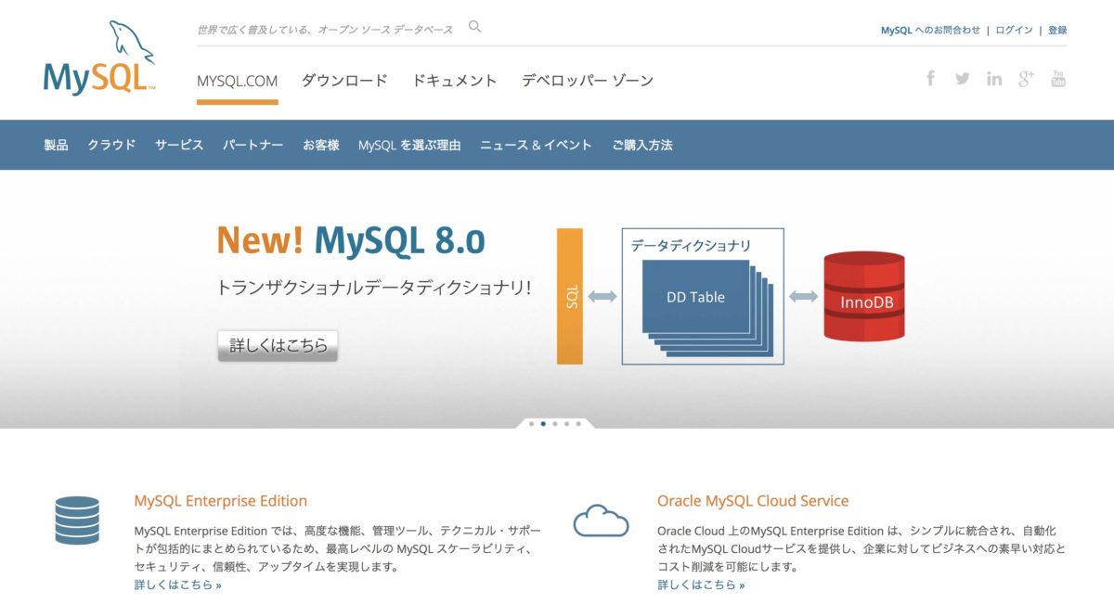Image resolution: width=1114 pixels, height=604 pixels.
Task: Click the database stack icon for Enterprise Edition
Action: click(77, 520)
